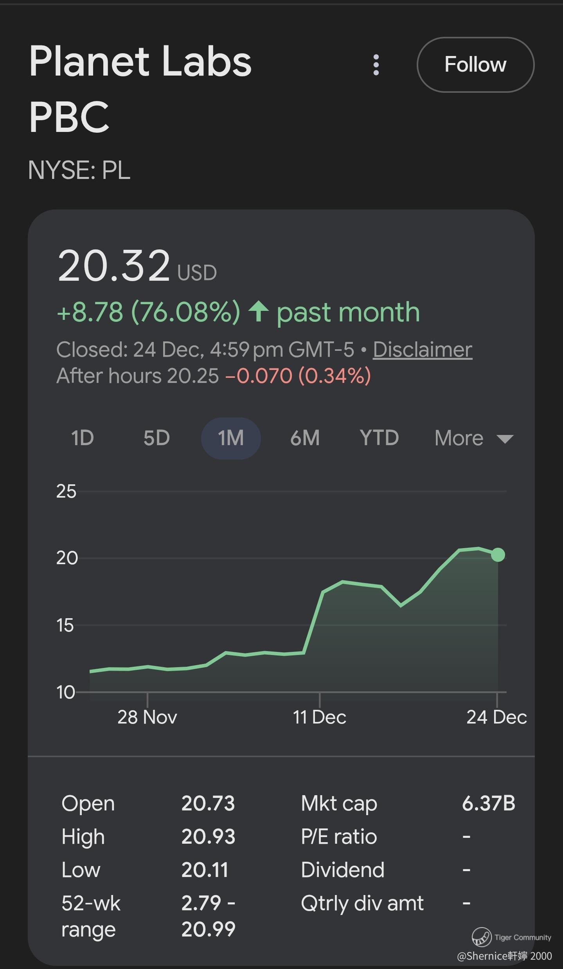Show the 6M price chart
563x969 pixels.
tap(305, 438)
